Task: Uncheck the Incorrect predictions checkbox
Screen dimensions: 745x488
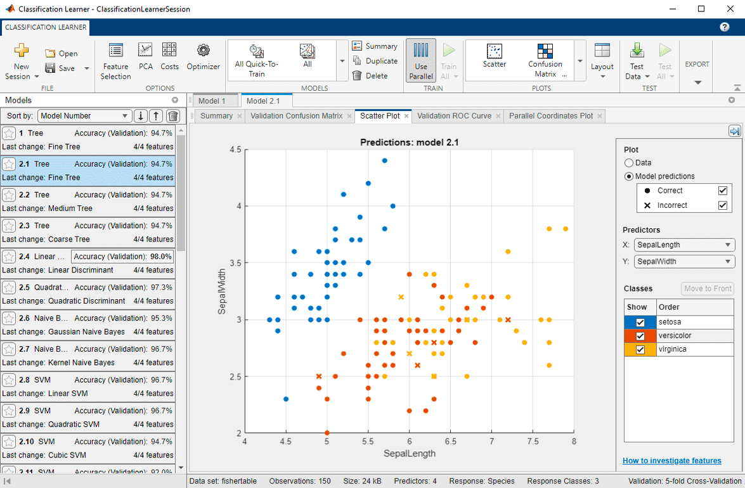Action: (723, 205)
